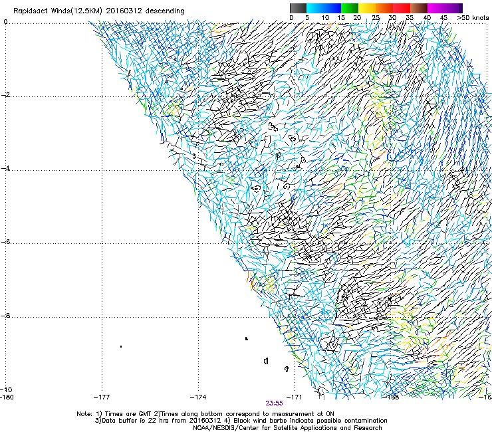The image size is (492, 432).
Task: Click the yellow 20-25 knots legend swatch
Action: [367, 8]
